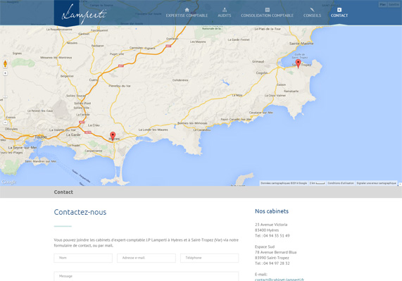Focus the Nom input field

[83, 258]
